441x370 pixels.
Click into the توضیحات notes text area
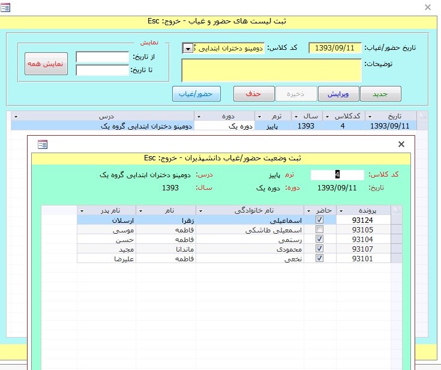coord(271,70)
